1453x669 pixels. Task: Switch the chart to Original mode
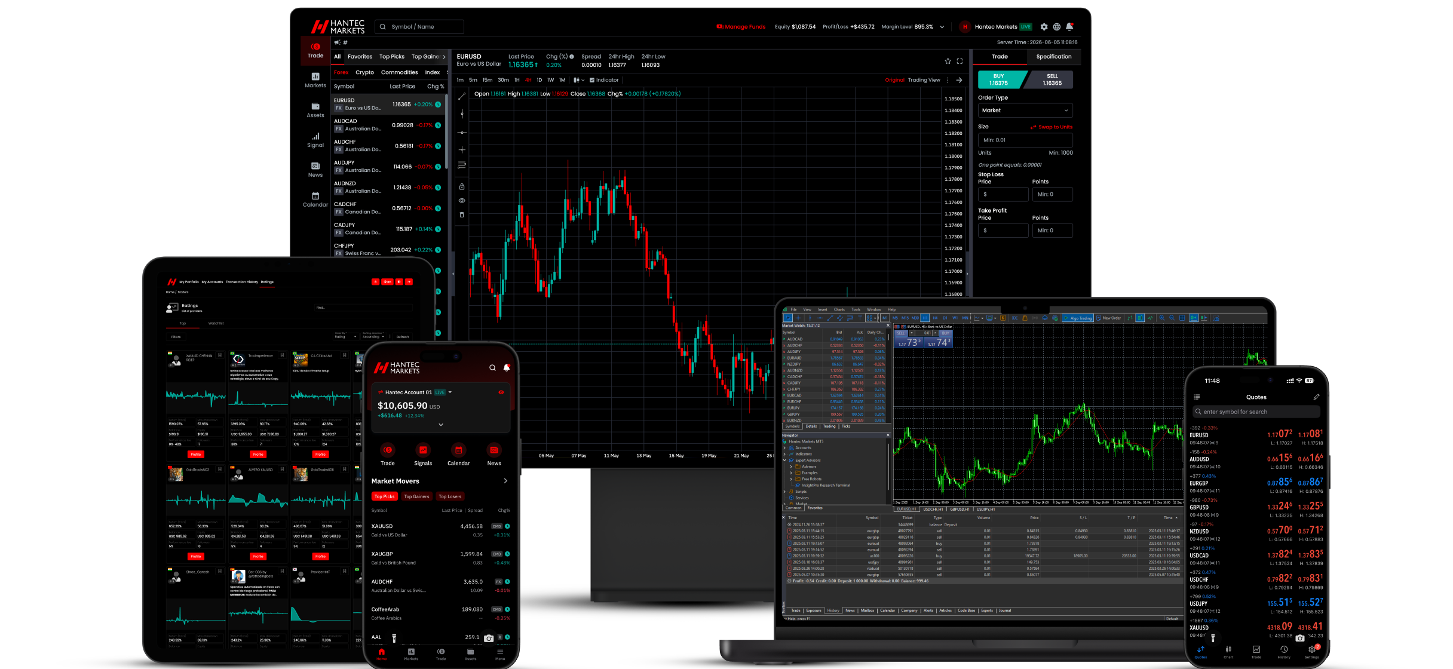coord(894,80)
